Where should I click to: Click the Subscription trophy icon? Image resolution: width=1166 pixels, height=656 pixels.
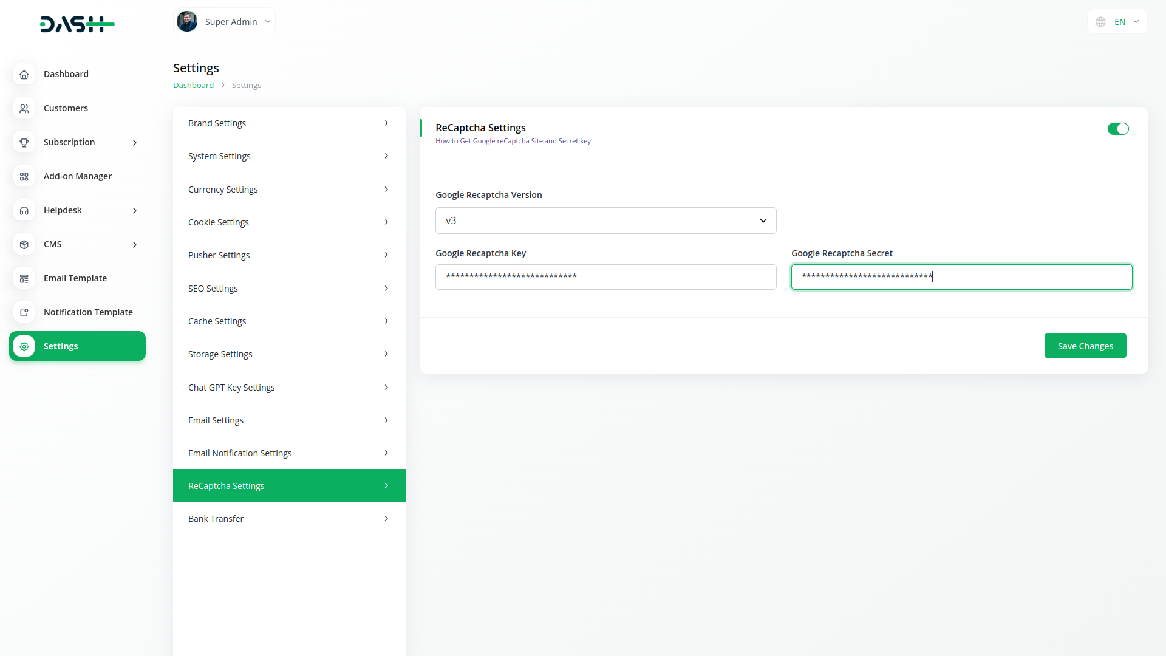pos(24,142)
